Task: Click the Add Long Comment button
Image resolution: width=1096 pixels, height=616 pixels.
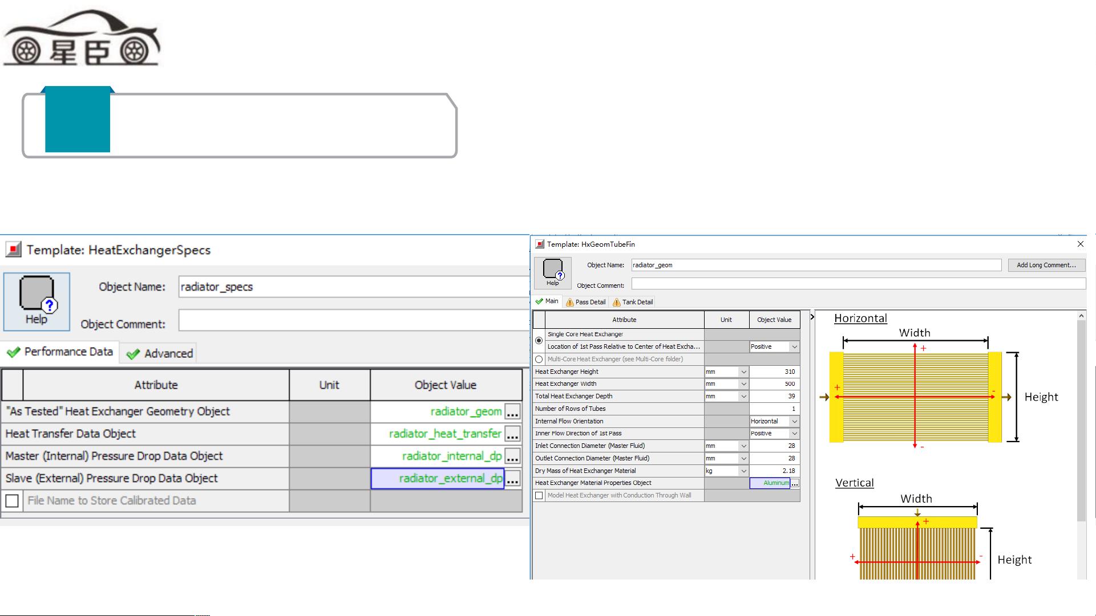Action: pos(1046,265)
